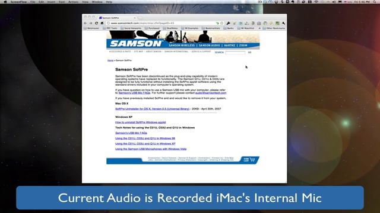Open the Apple menu
Viewport: 380px width, 213px height.
5,2
